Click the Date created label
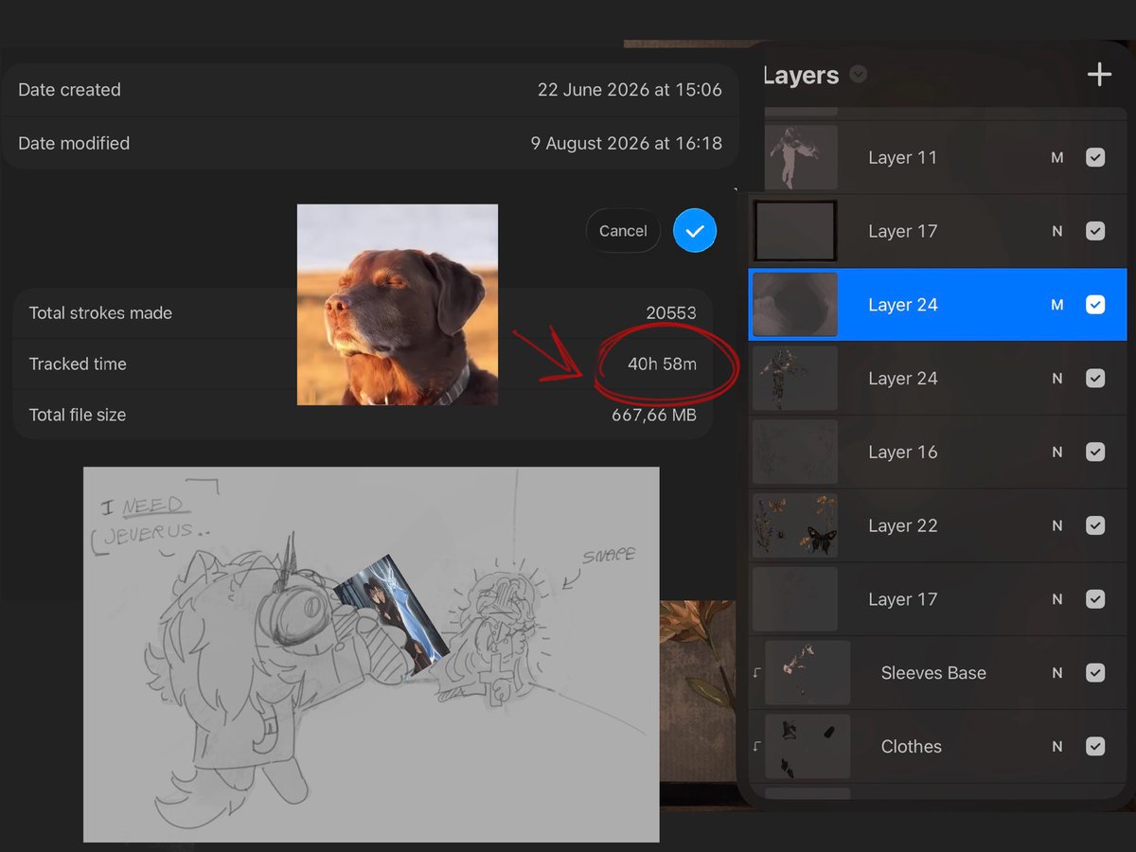 [x=69, y=90]
